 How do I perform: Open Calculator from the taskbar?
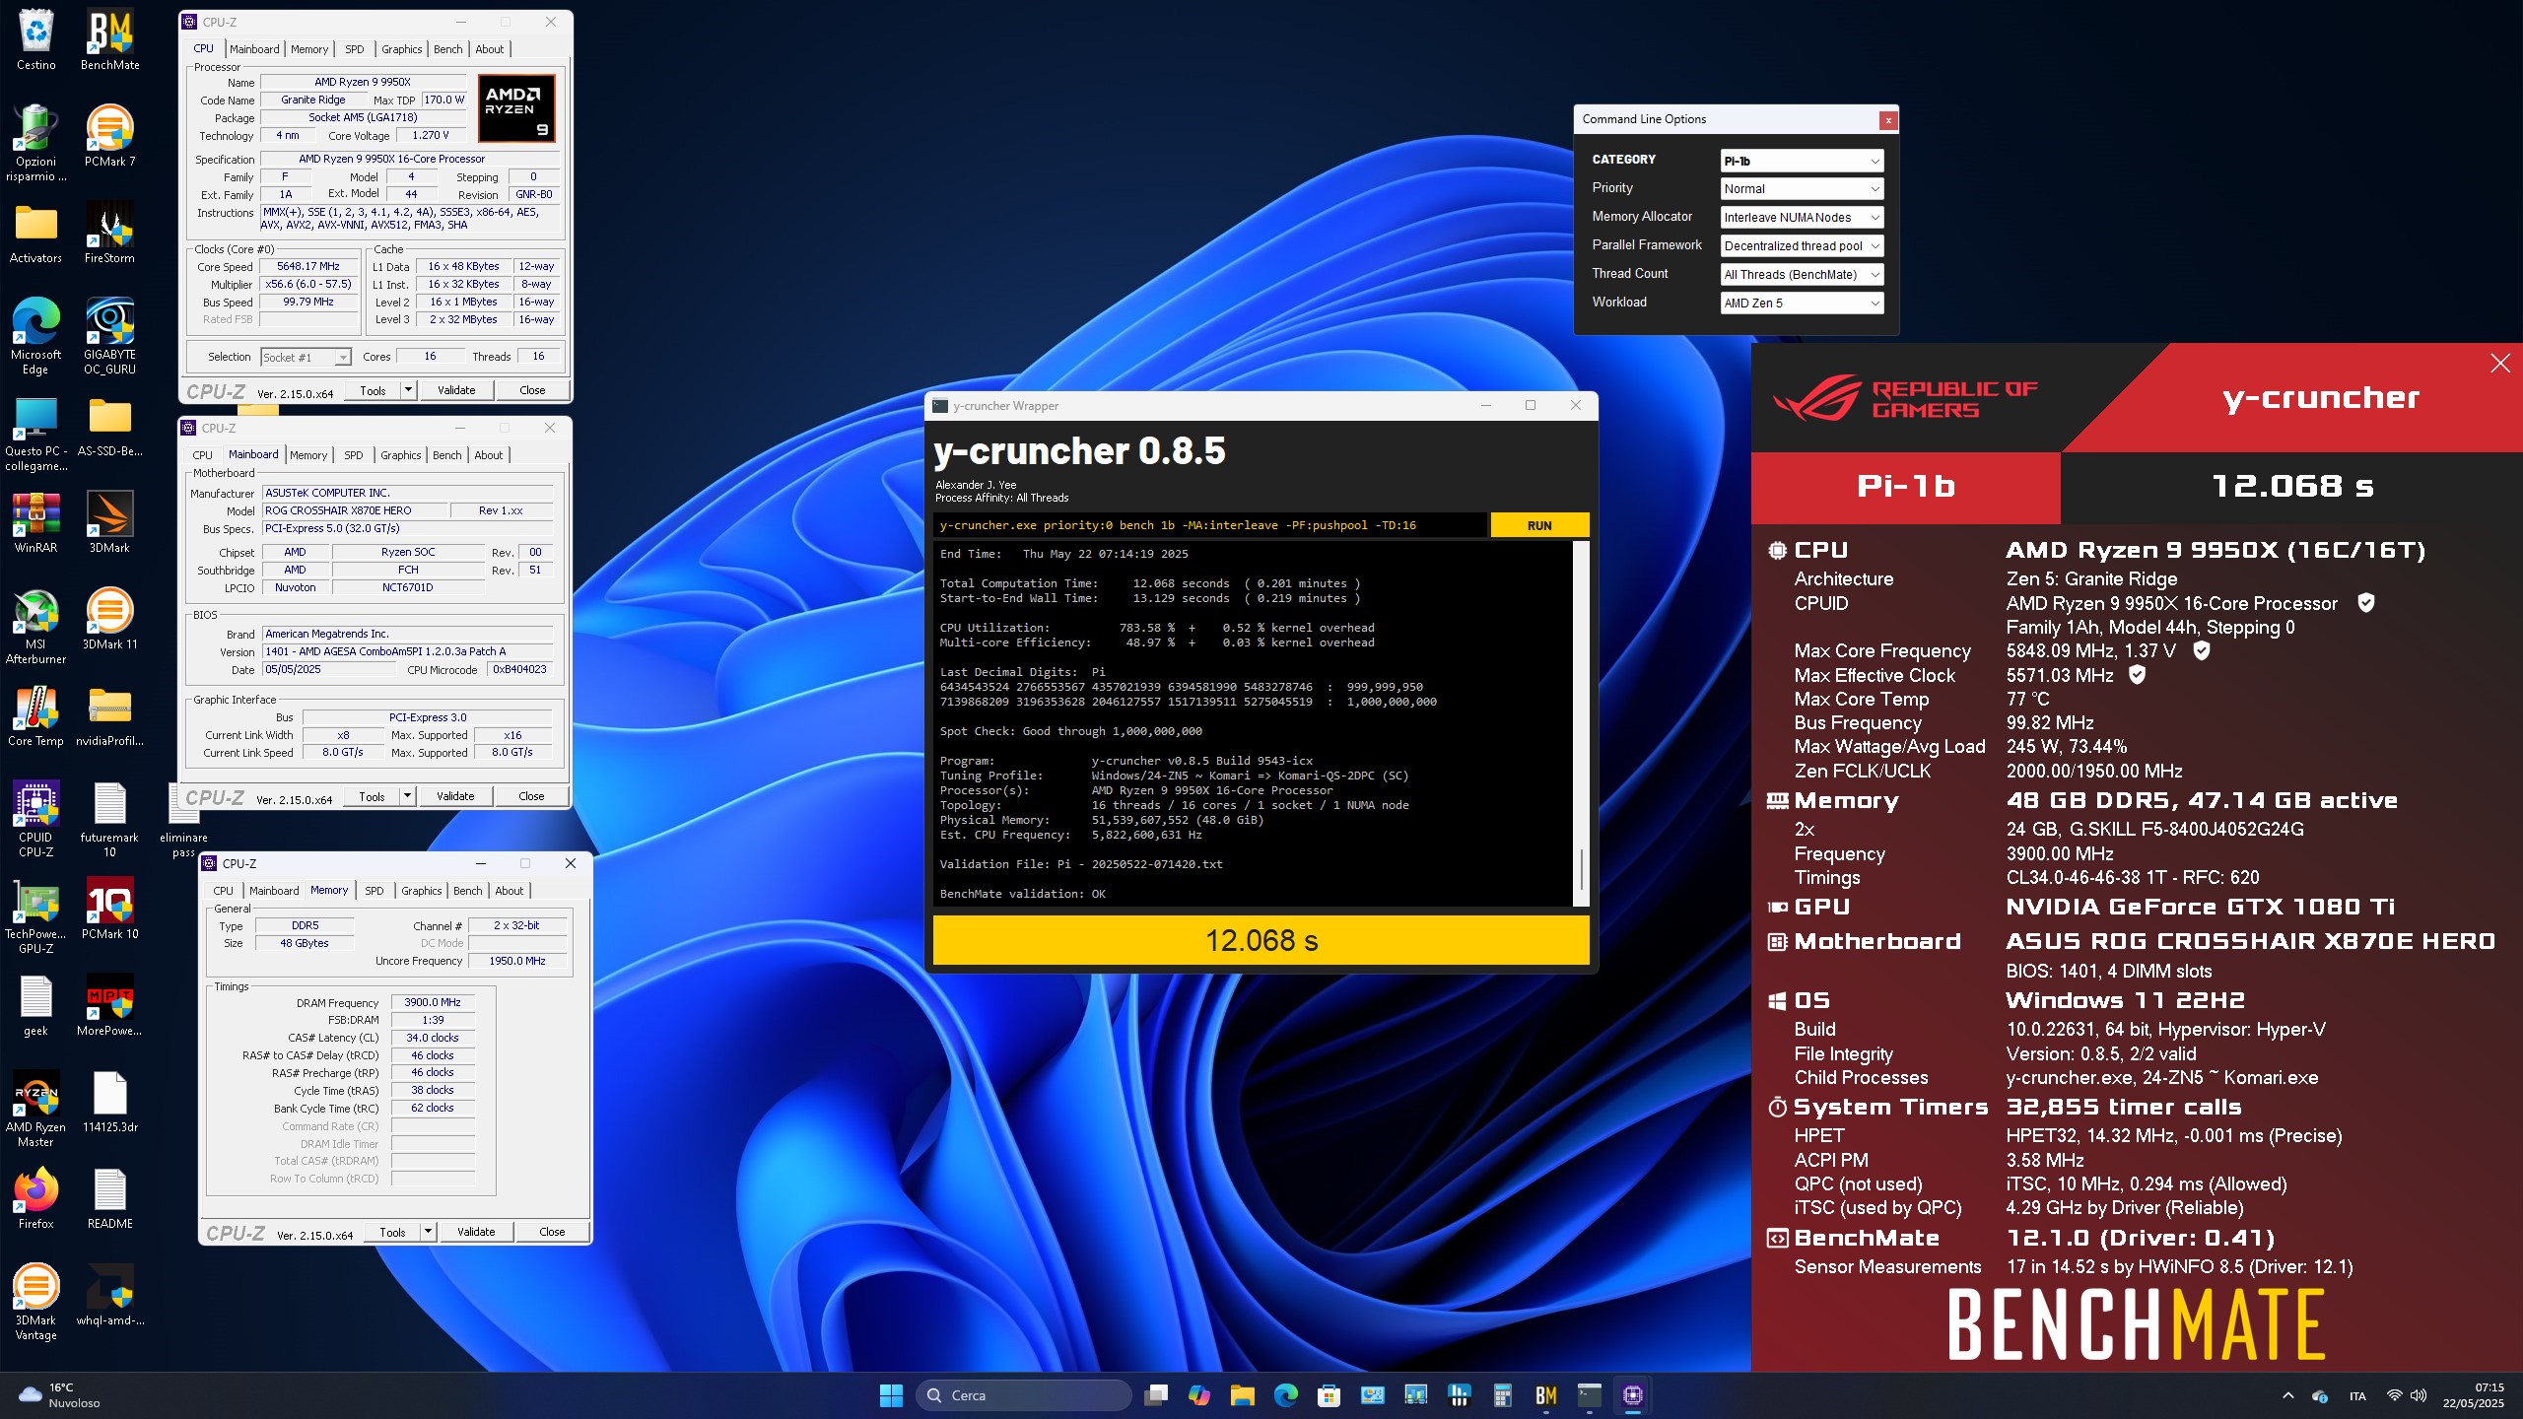1502,1395
